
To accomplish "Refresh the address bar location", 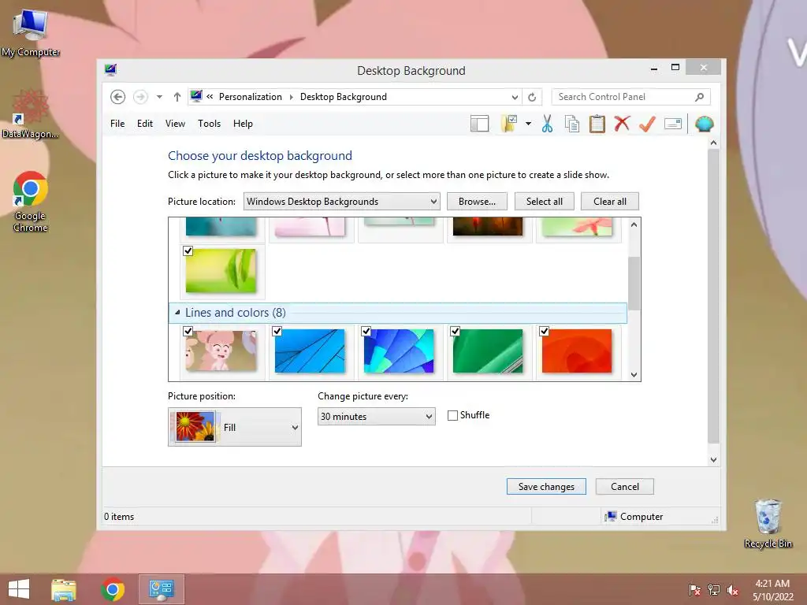I will (x=532, y=97).
